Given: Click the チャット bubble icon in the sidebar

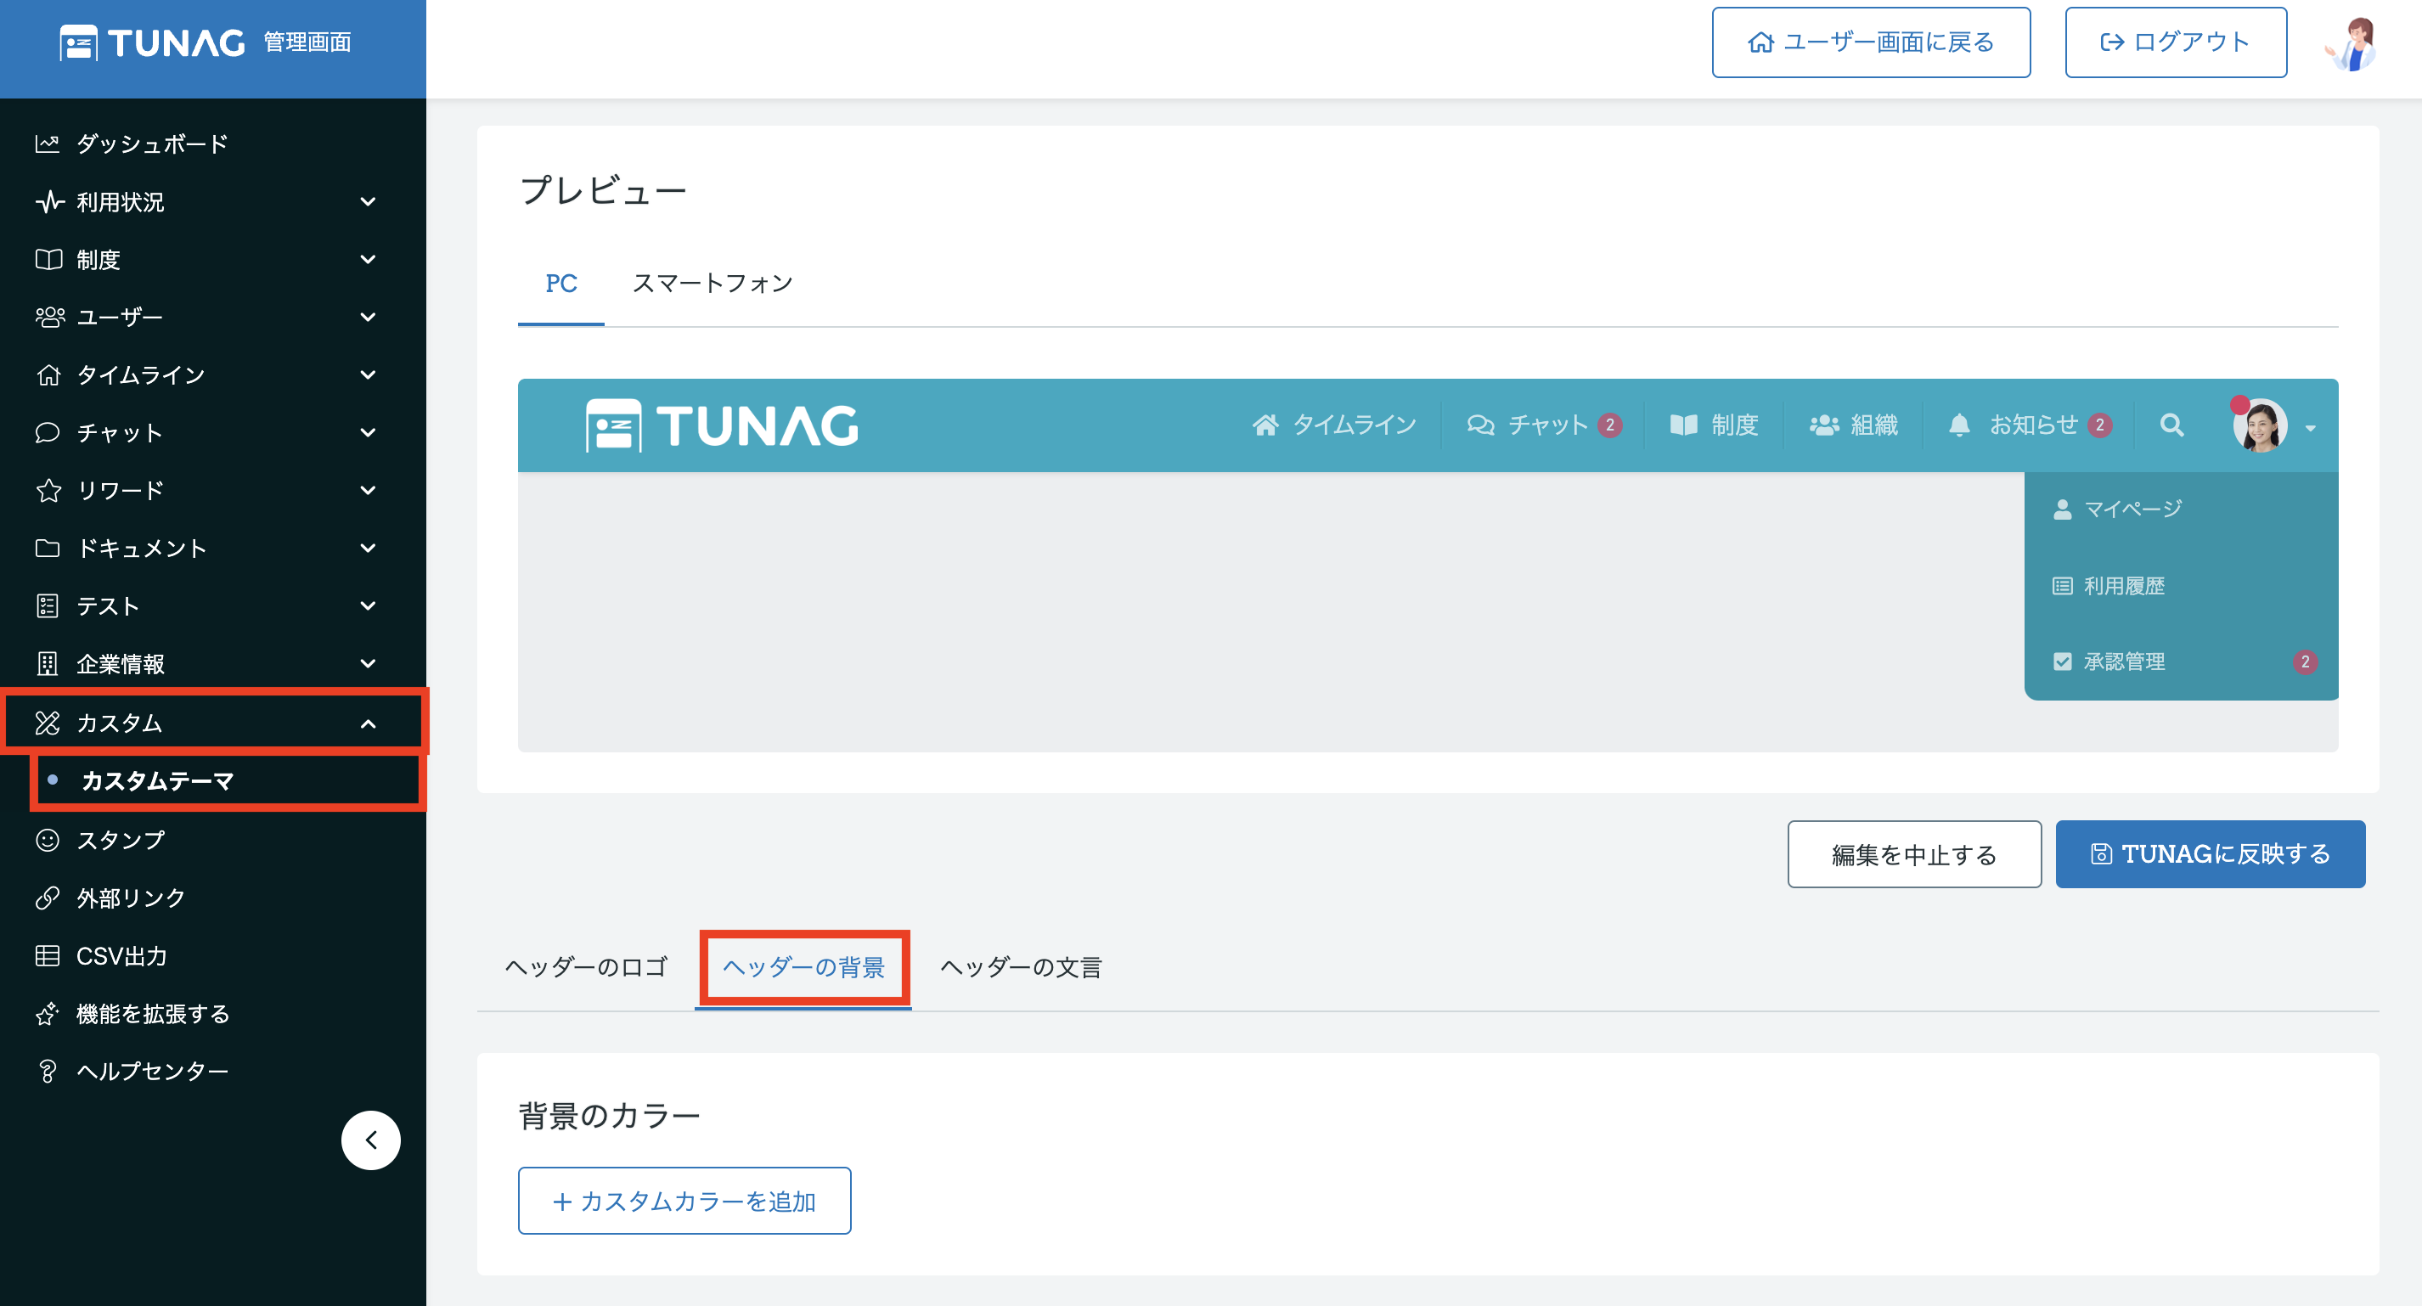Looking at the screenshot, I should click(48, 432).
